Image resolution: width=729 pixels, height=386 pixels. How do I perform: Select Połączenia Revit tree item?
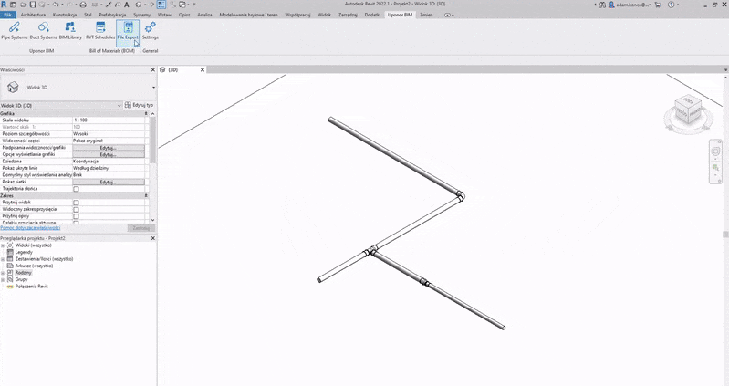(31, 287)
